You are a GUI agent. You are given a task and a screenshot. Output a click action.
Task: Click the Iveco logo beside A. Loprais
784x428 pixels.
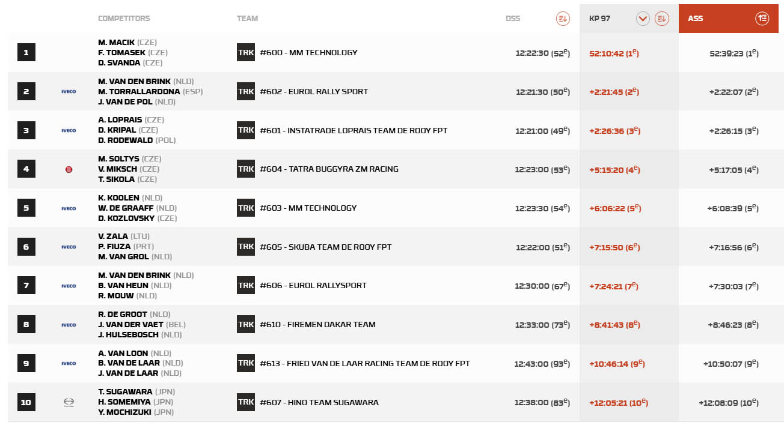pos(69,130)
